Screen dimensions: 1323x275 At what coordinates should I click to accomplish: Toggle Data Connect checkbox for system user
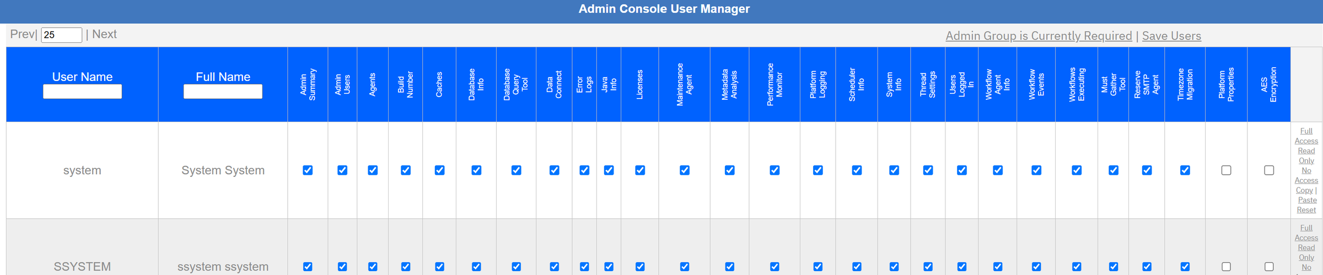click(x=554, y=170)
